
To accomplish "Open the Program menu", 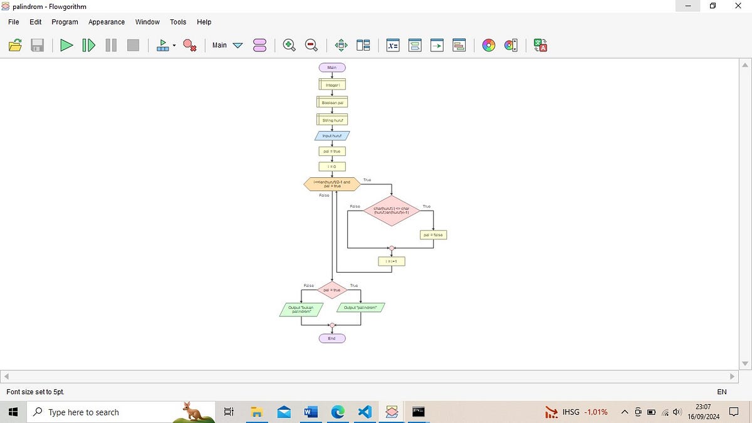I will tap(65, 21).
